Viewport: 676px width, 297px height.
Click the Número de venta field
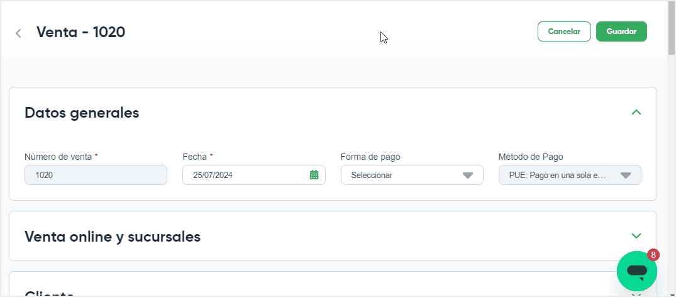96,176
